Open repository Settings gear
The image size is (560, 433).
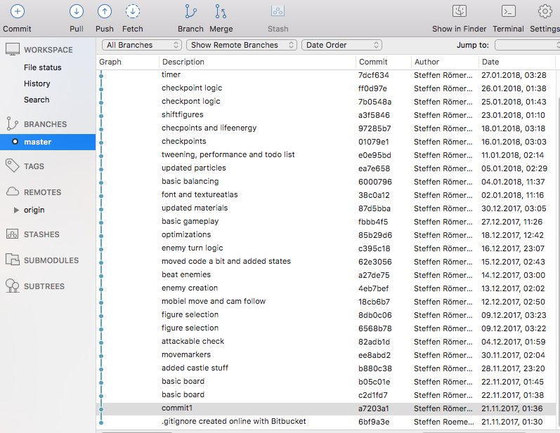[x=545, y=11]
